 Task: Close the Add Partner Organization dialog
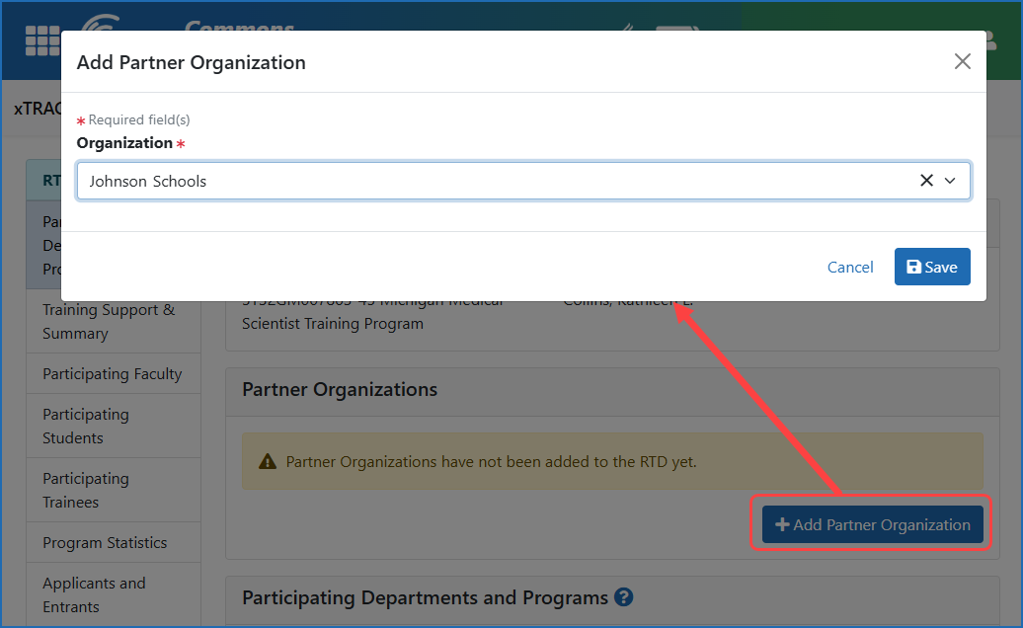coord(963,61)
